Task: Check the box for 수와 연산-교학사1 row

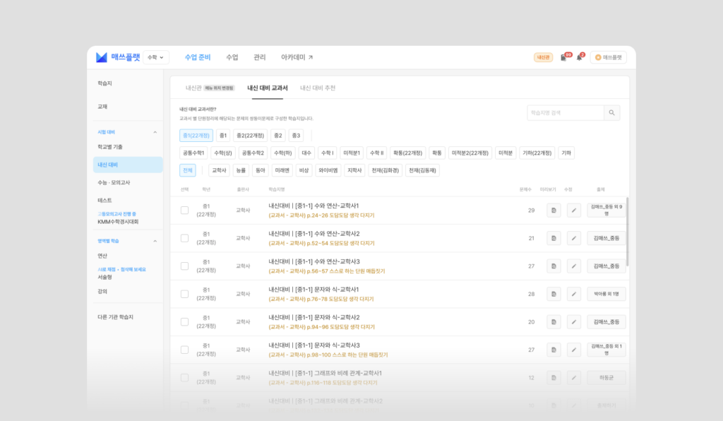Action: [184, 210]
